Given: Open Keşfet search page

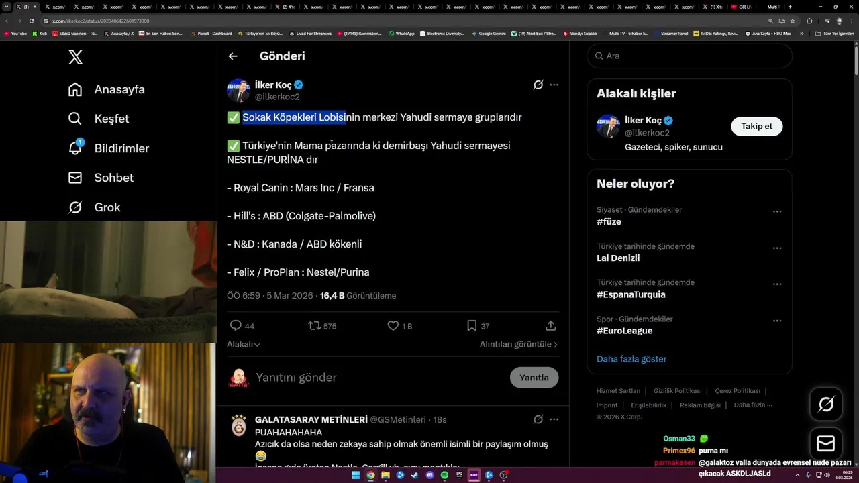Looking at the screenshot, I should [x=99, y=119].
